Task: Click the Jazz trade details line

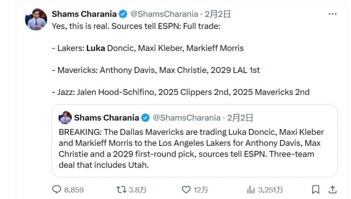Action: coord(180,92)
